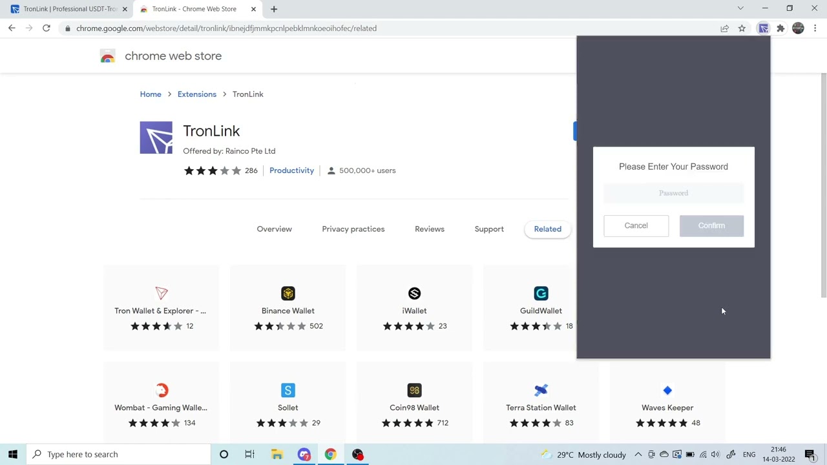
Task: Open Windows Start menu
Action: coord(13,454)
